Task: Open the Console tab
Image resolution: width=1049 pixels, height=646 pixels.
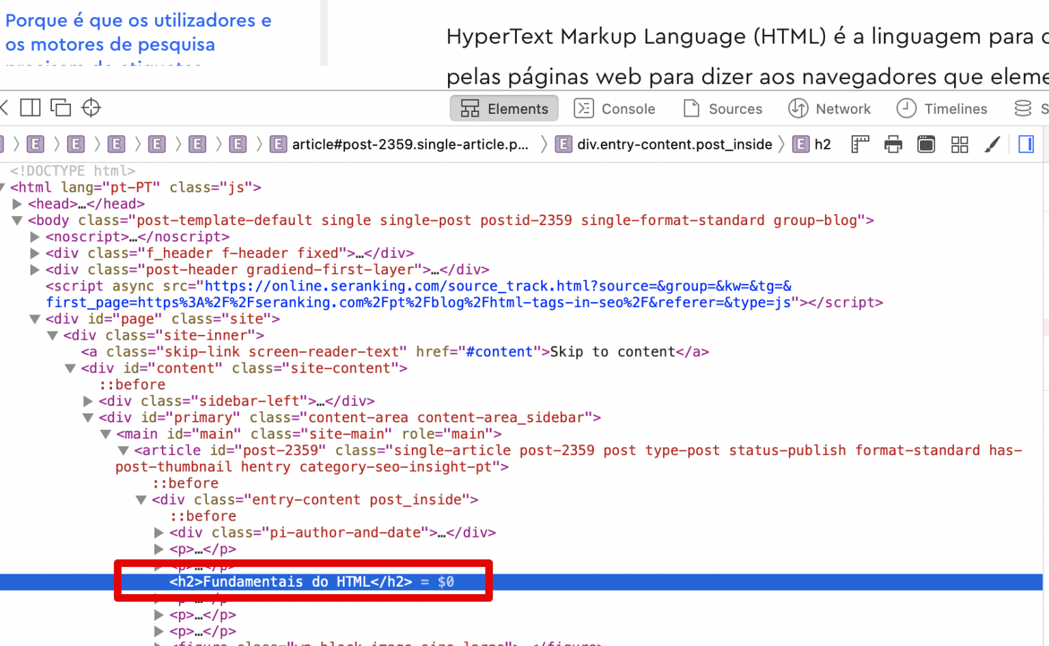Action: (615, 108)
